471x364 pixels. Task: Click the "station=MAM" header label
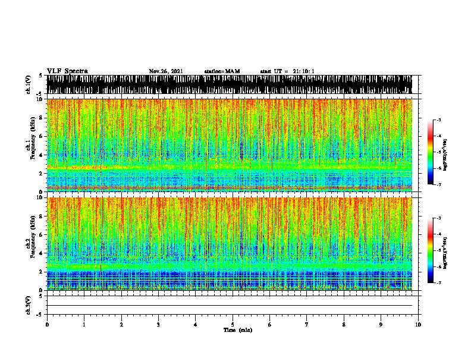(222, 71)
